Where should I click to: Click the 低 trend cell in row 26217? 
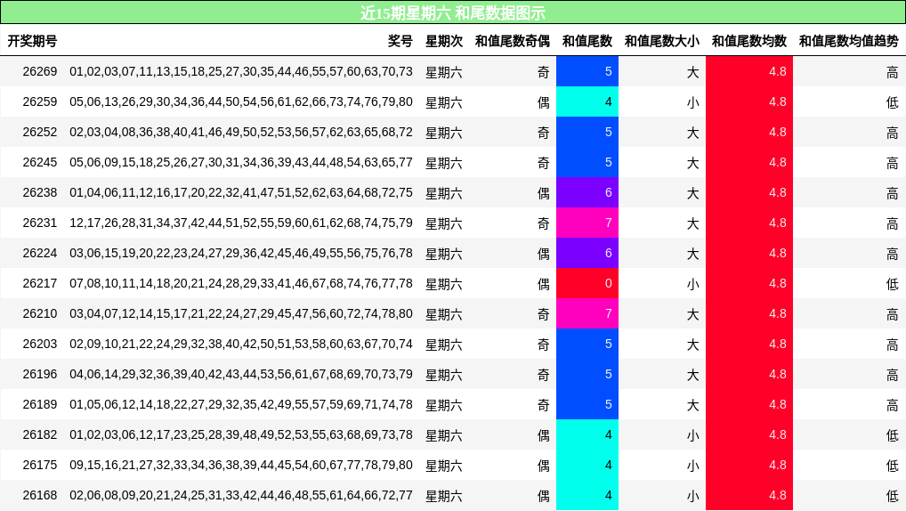click(x=892, y=284)
